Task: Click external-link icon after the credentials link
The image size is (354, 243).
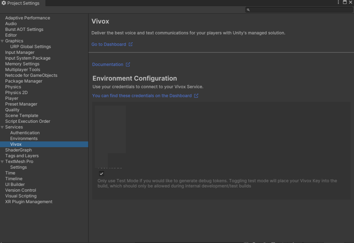Action: pos(196,96)
